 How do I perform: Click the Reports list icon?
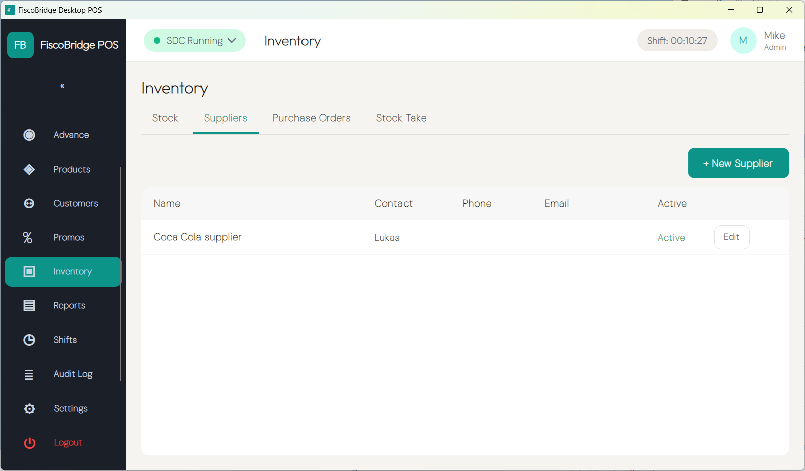pos(29,305)
